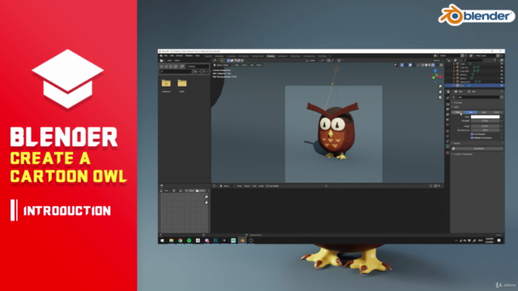Hide the Cube.002 object via eye icon
The image size is (518, 291).
[x=502, y=71]
